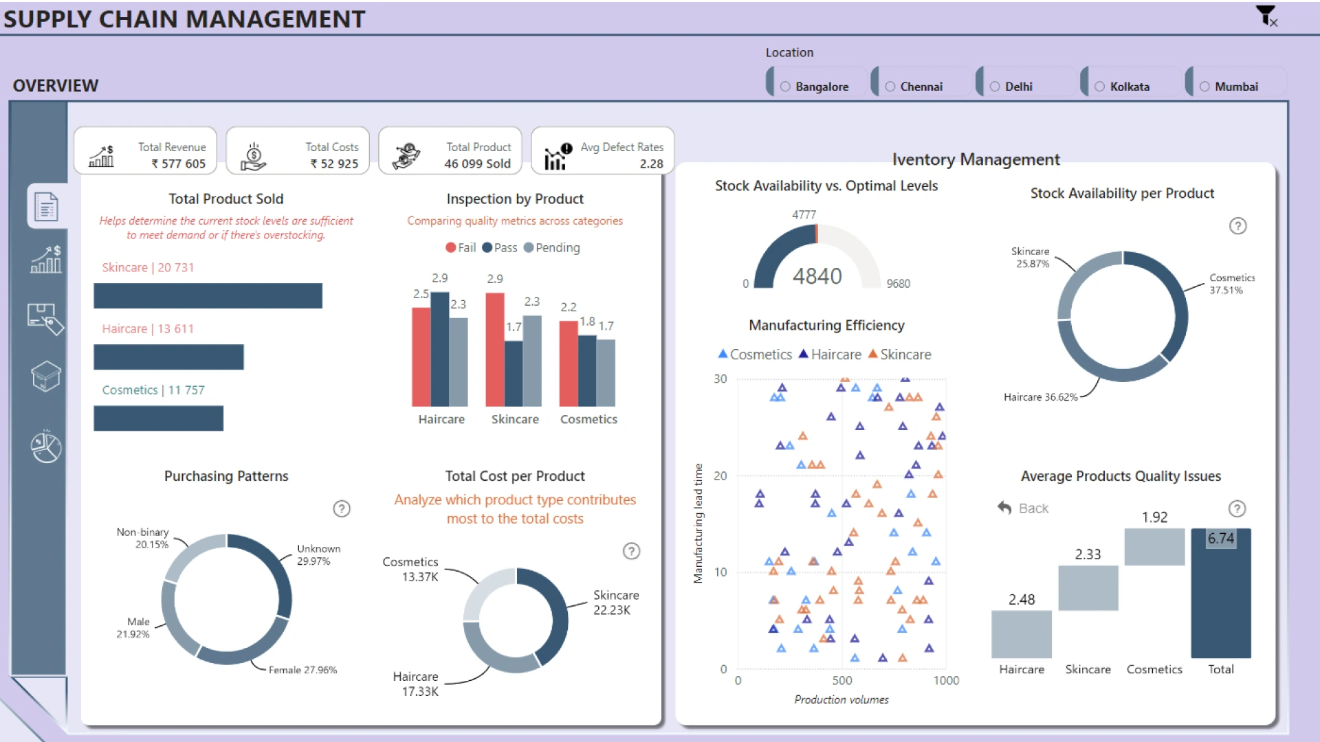Viewport: 1320px width, 742px height.
Task: Click the Avg Defect Rates alert chart icon
Action: pyautogui.click(x=558, y=156)
